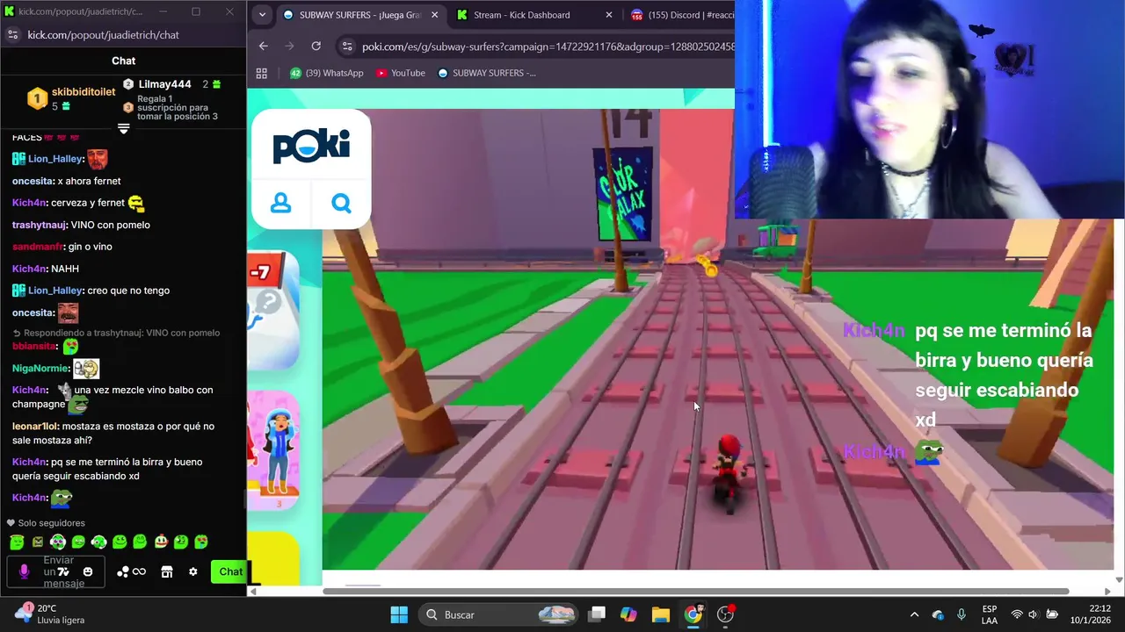Open Copilot from taskbar

[x=628, y=614]
